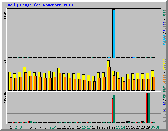Screen dimensions: 168x131
Task: Click green day label 3
Action: (21, 127)
